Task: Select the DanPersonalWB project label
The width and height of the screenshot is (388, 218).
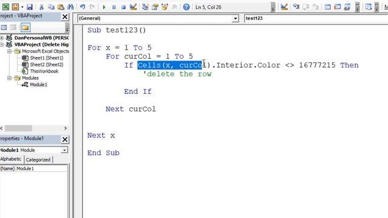Action: click(x=42, y=38)
